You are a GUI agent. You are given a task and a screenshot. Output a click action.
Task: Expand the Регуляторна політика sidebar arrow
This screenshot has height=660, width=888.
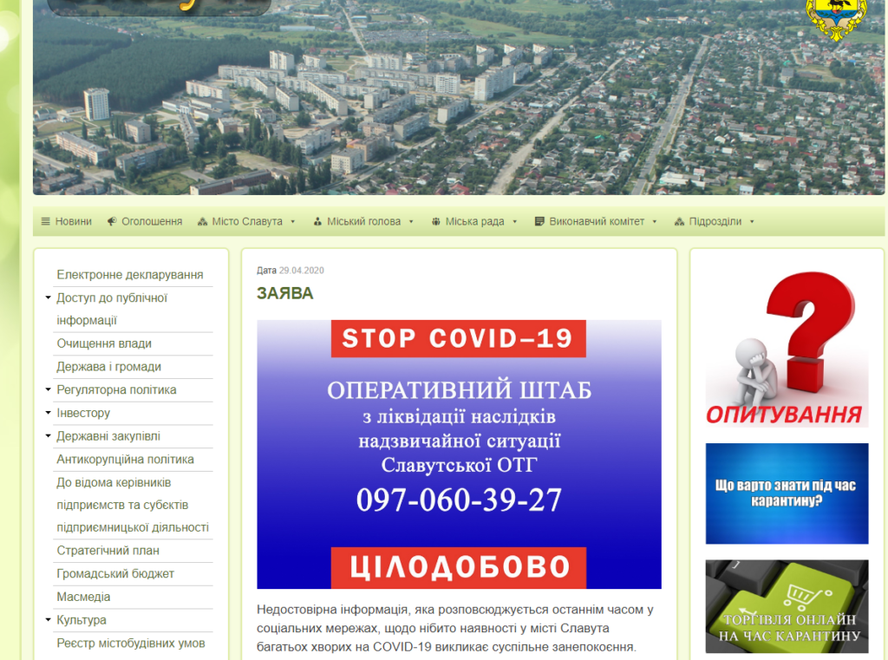tap(48, 390)
